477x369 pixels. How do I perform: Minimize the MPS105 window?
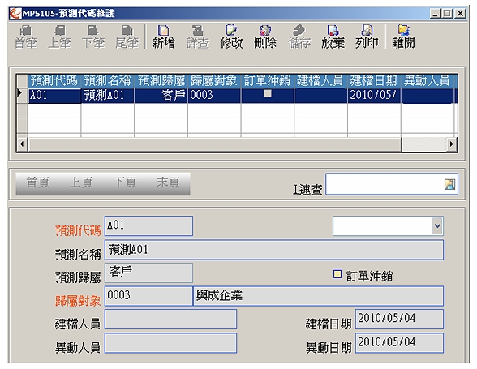pyautogui.click(x=436, y=14)
